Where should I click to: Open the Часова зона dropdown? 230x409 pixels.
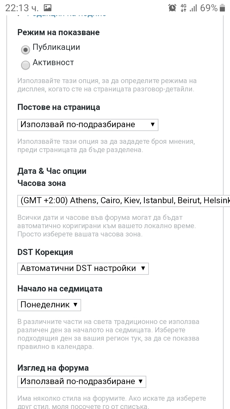[x=124, y=201]
